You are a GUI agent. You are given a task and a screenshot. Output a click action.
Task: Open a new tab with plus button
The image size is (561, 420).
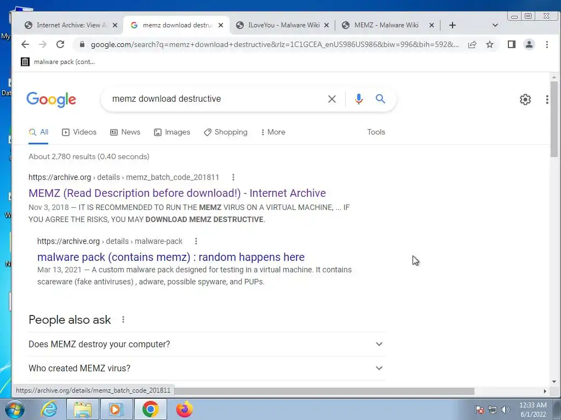click(452, 25)
